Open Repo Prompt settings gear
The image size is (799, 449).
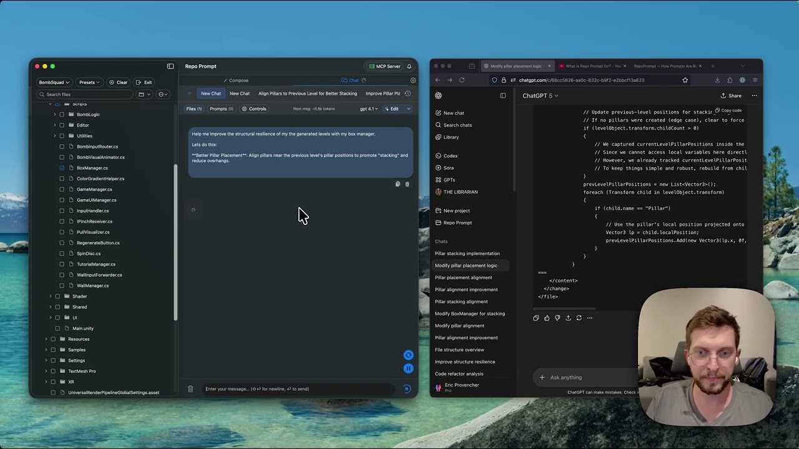pyautogui.click(x=413, y=80)
